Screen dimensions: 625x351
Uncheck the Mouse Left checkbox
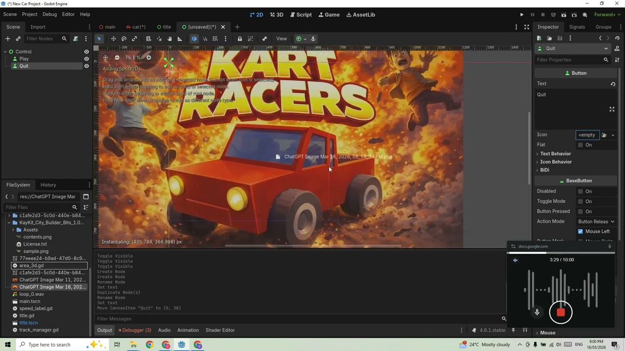pyautogui.click(x=581, y=232)
